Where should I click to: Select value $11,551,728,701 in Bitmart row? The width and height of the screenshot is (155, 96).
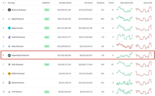point(65,83)
